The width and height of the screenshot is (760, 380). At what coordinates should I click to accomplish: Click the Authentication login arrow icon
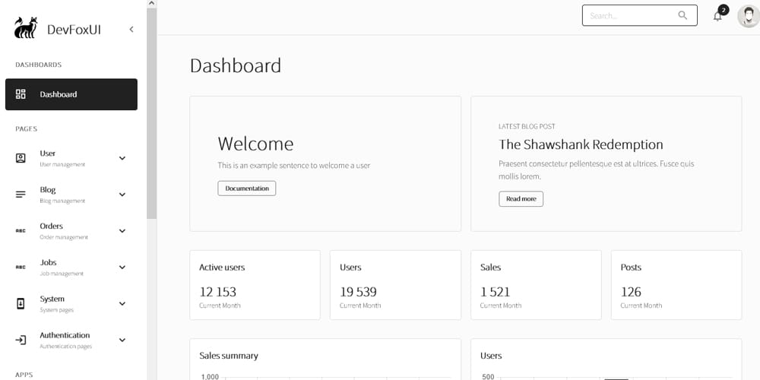tap(21, 340)
